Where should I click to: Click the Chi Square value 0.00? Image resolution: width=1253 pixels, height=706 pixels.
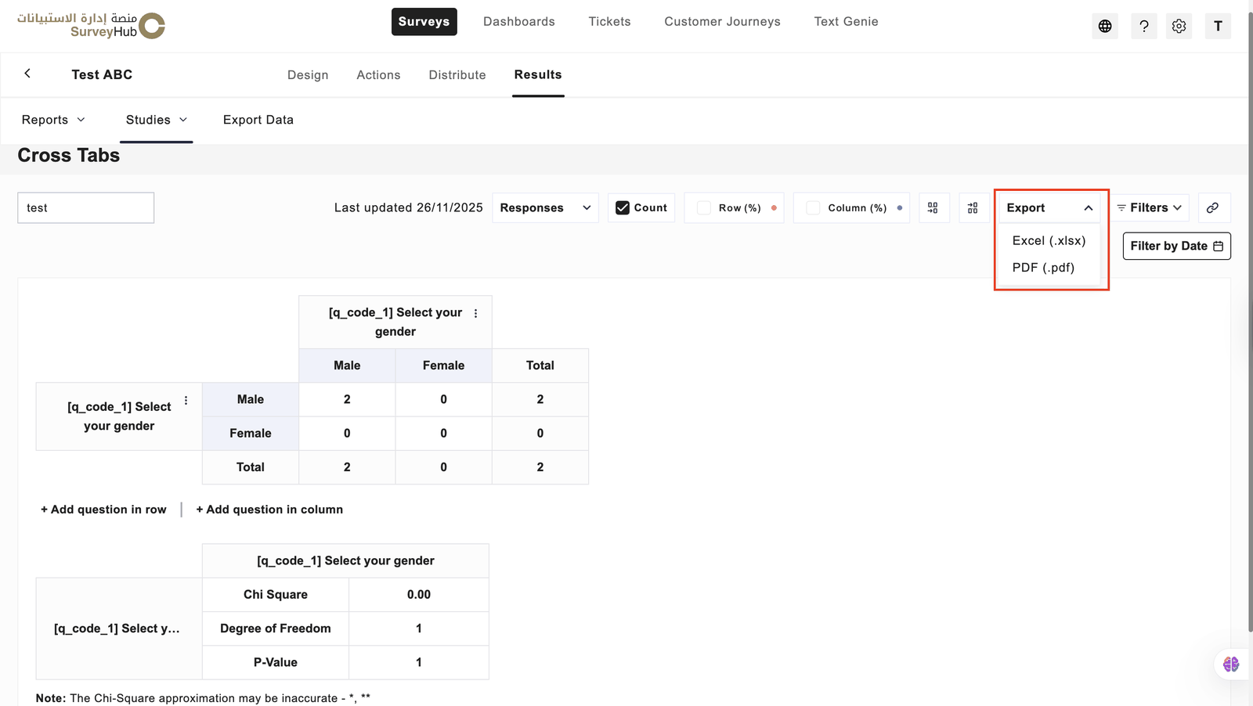tap(419, 595)
